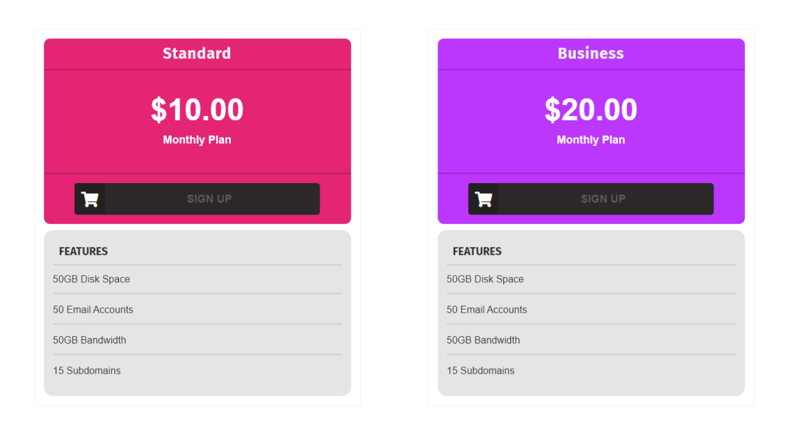Select 50GB Disk Space in Standard features

tap(91, 279)
